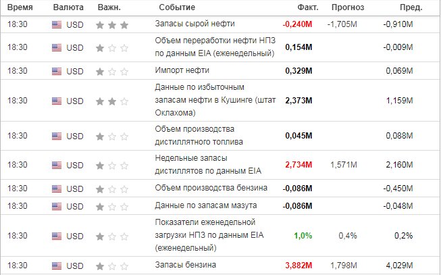The image size is (441, 275).
Task: Click the star rating for Объем производства бензина
Action: coord(112,189)
